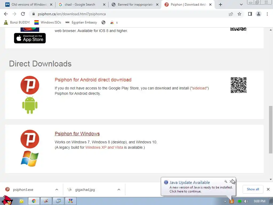Click the scrollbar up arrow
273x205 pixels.
click(x=271, y=30)
